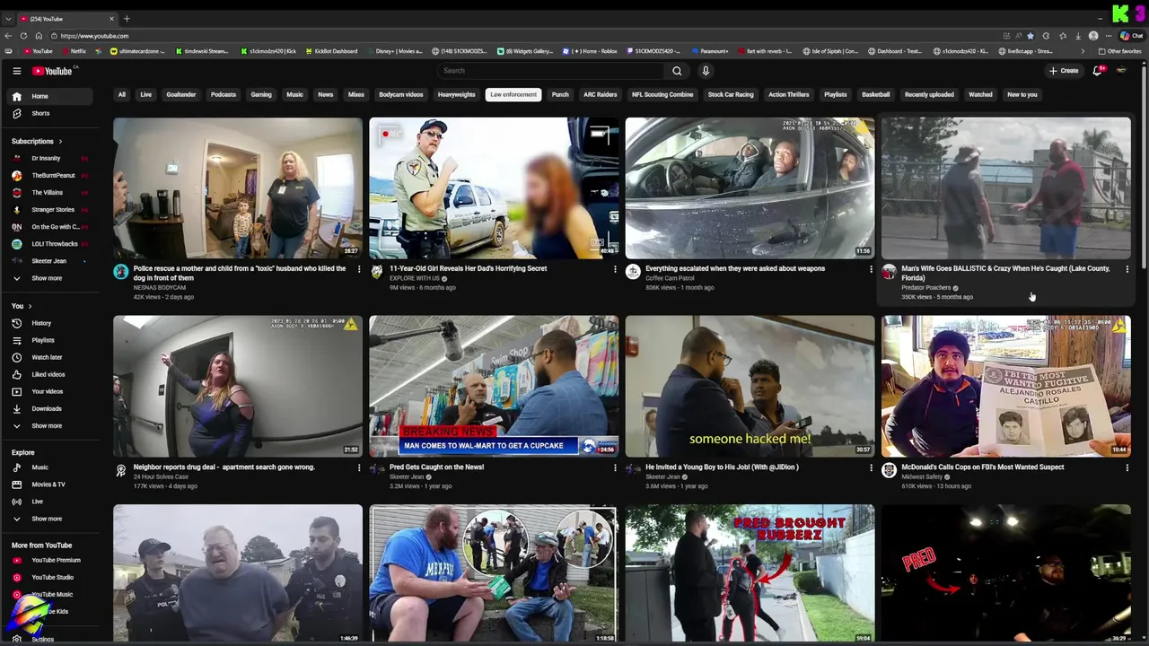Play Everything escalated about weapons thumbnail

(750, 188)
